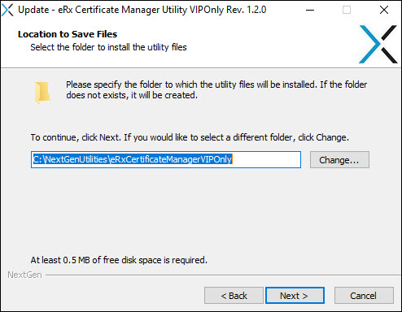Screen dimensions: 402x312
Task: Click the 'Please specify the folder' description
Action: pyautogui.click(x=216, y=89)
